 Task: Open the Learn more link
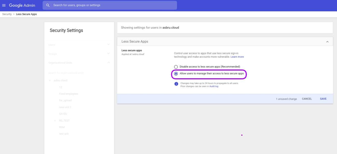tap(237, 57)
